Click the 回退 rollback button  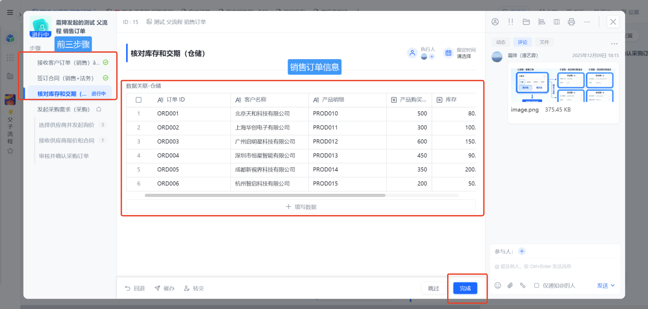[x=134, y=288]
